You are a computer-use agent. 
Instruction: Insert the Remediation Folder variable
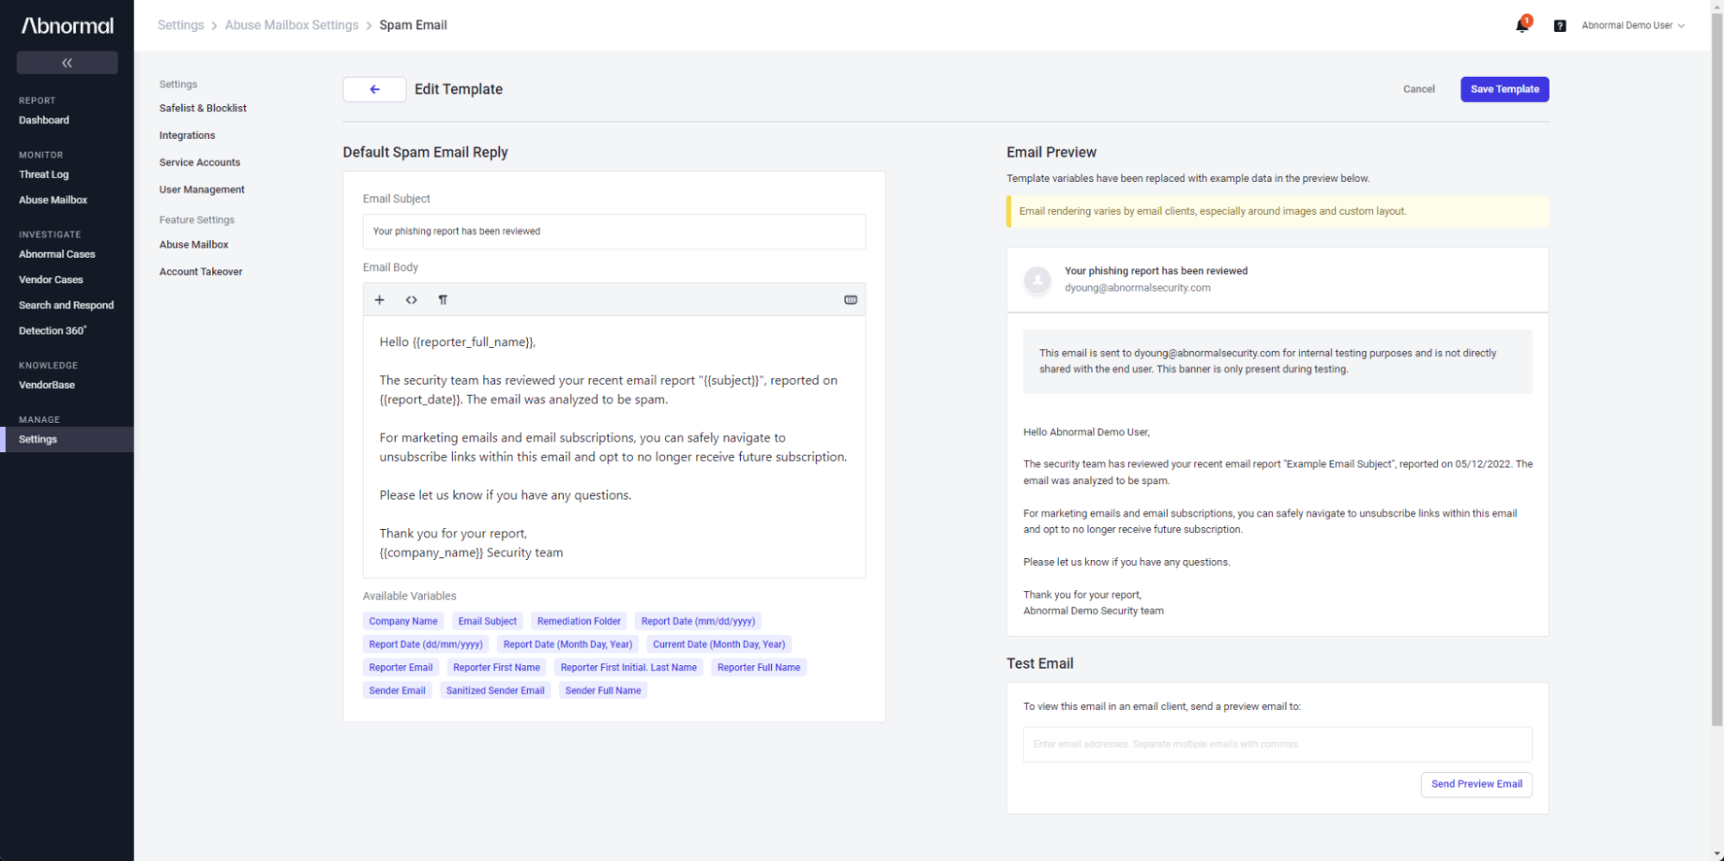[579, 621]
